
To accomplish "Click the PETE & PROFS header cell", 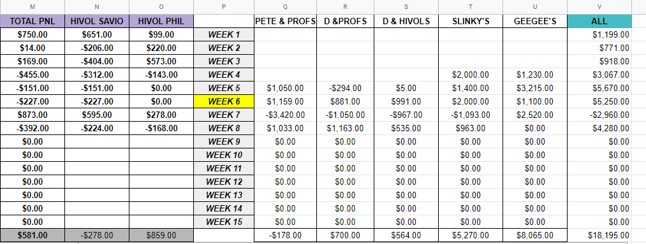I will (x=286, y=22).
